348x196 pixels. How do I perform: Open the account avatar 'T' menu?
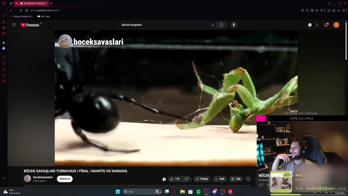point(336,25)
